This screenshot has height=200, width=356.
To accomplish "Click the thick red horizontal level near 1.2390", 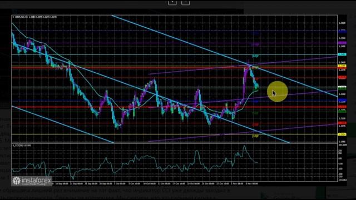I will [x=174, y=68].
